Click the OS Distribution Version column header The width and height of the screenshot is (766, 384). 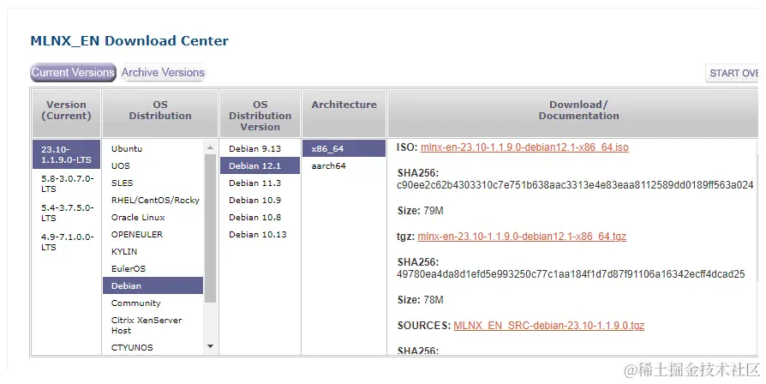coord(260,113)
